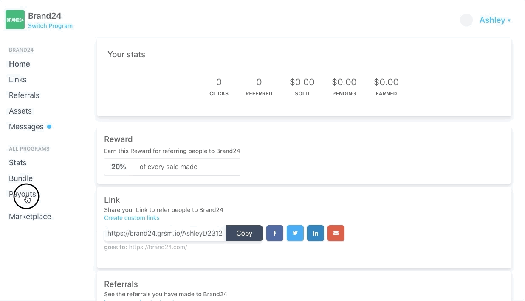Click the Your stats heading
The height and width of the screenshot is (301, 525).
click(126, 55)
